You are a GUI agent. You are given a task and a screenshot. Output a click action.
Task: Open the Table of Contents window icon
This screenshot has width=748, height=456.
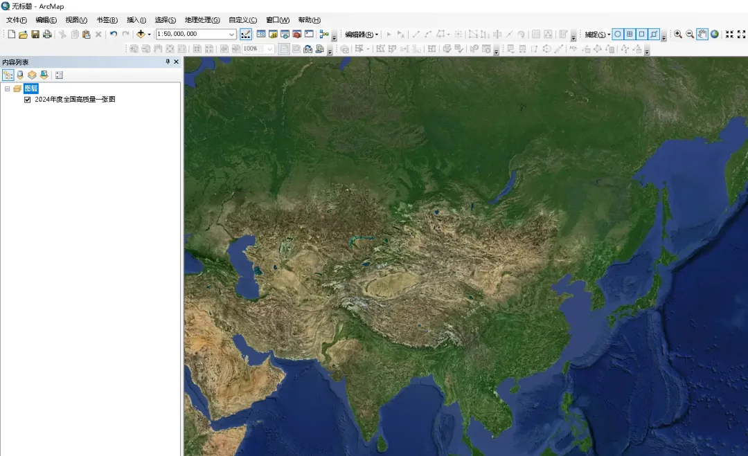pyautogui.click(x=261, y=35)
